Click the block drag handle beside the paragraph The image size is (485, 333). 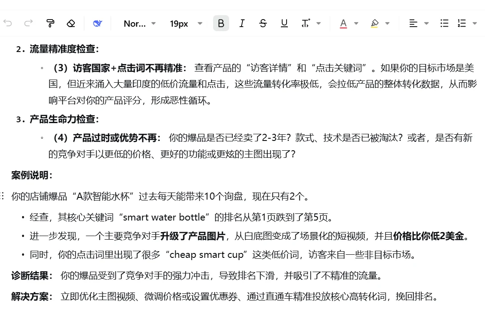pos(2,196)
